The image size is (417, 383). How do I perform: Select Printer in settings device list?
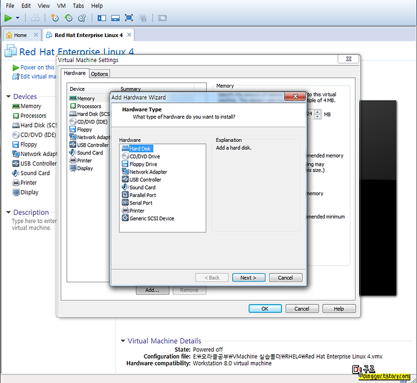coord(81,161)
